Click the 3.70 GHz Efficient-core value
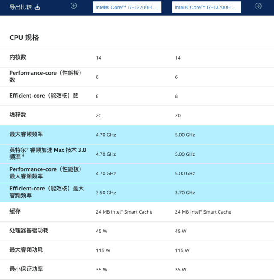 [x=185, y=193]
